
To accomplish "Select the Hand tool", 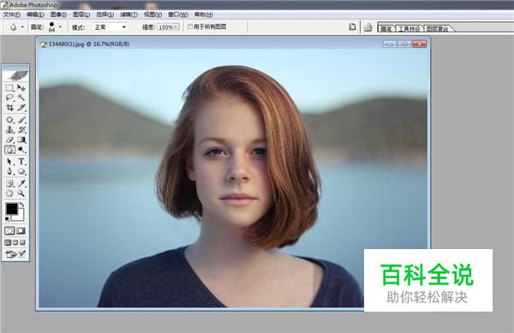I will pos(9,193).
